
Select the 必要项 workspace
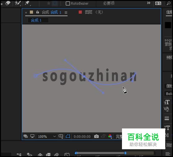109,3
